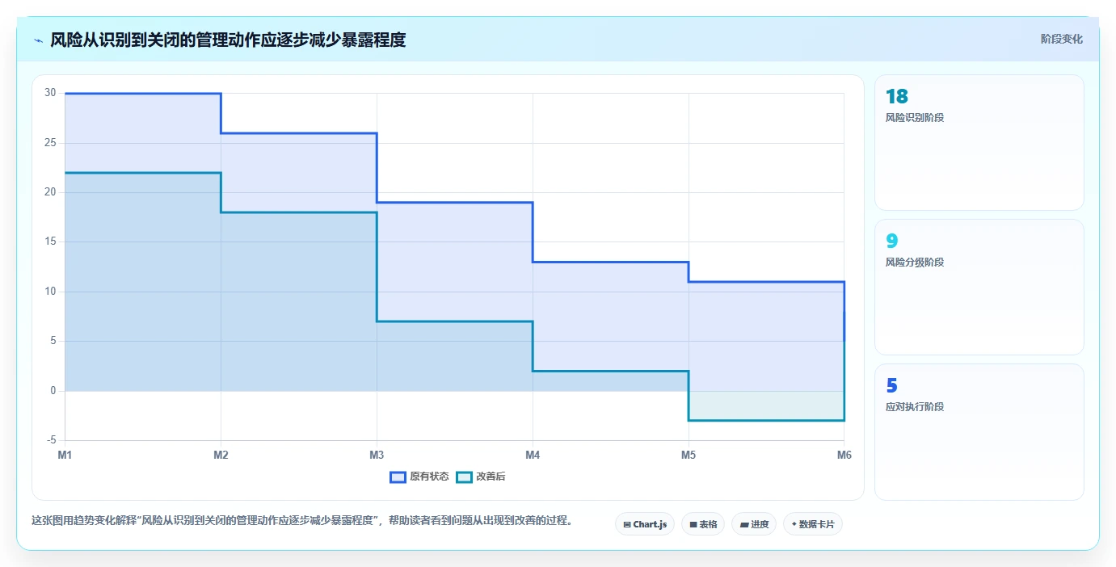Click the value 9 in the second card
Screen dimensions: 1116x567
(892, 241)
